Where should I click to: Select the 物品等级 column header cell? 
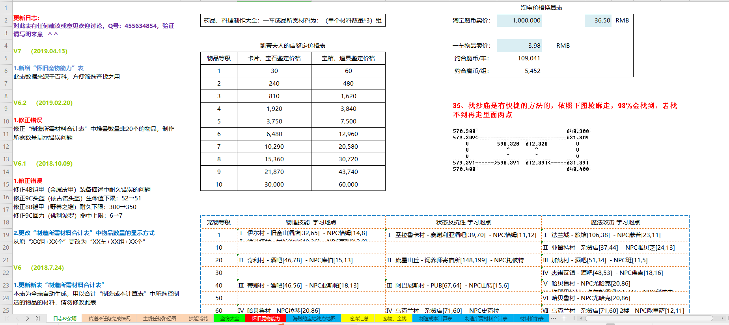(219, 58)
